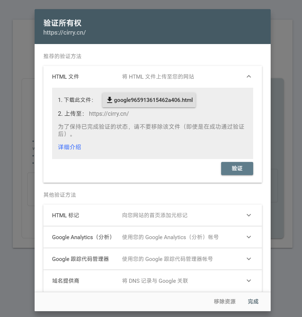302x317 pixels.
Task: Expand the HTML 标记 chevron
Action: coord(249,215)
